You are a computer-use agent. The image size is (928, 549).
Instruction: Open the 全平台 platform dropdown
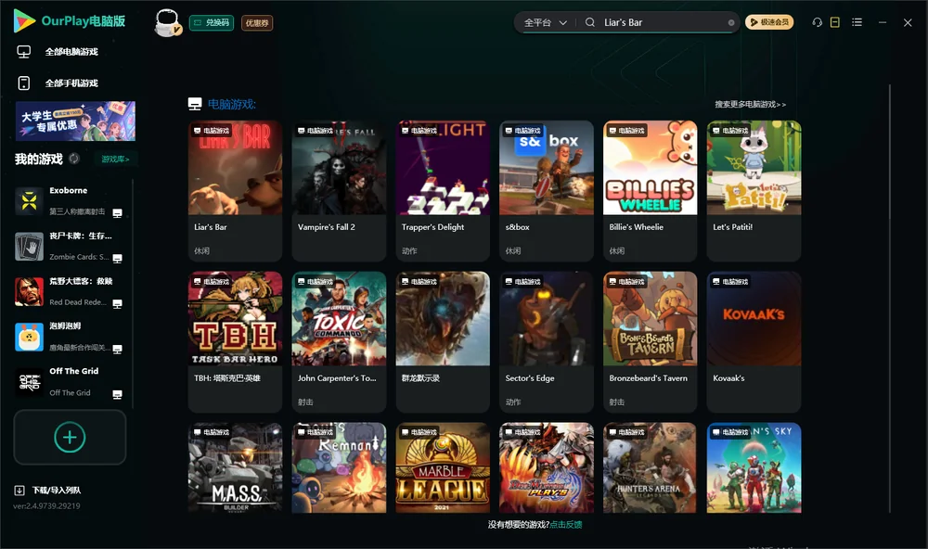coord(545,22)
